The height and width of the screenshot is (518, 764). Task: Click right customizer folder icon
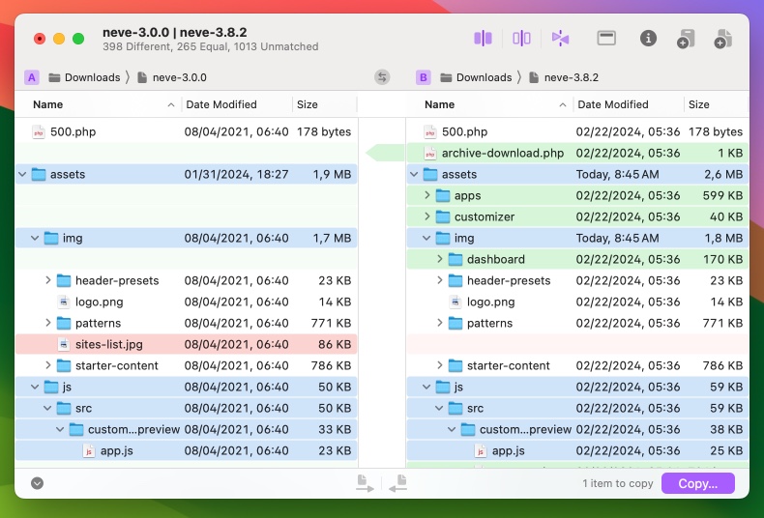tap(443, 216)
